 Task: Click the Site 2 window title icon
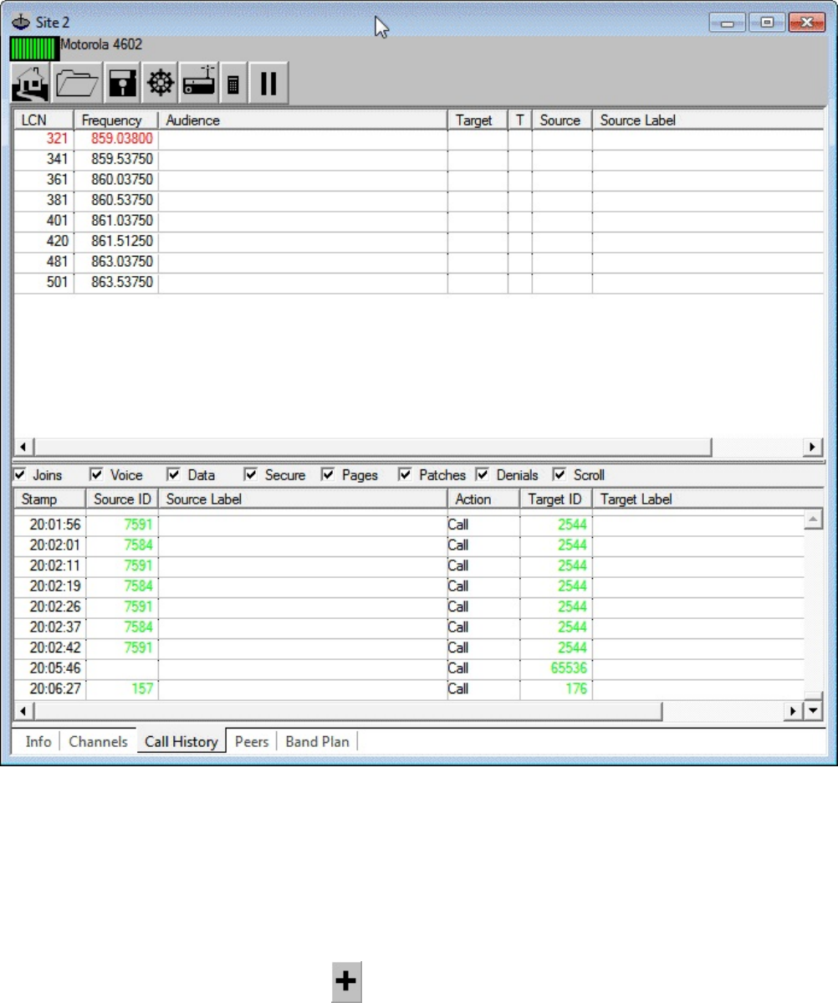click(21, 23)
